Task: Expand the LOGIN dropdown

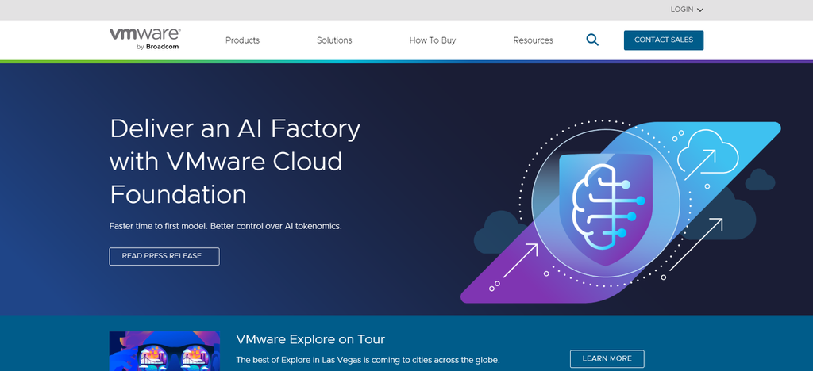Action: point(687,10)
